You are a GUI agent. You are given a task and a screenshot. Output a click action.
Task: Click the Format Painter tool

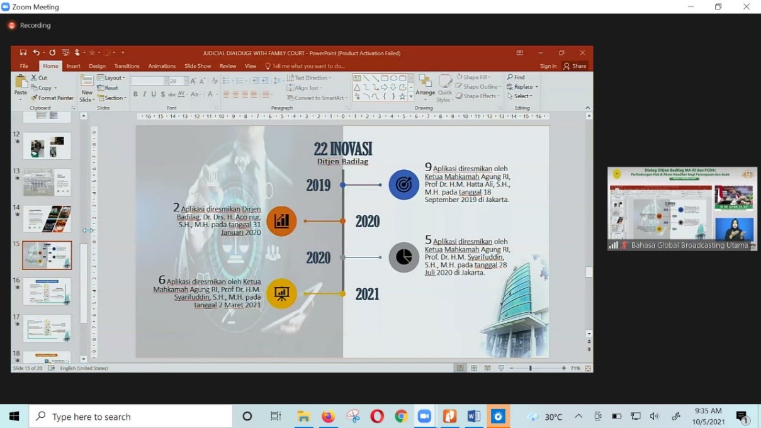click(52, 98)
